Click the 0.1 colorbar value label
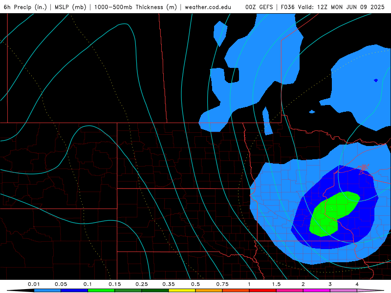This screenshot has height=293, width=391. (87, 284)
